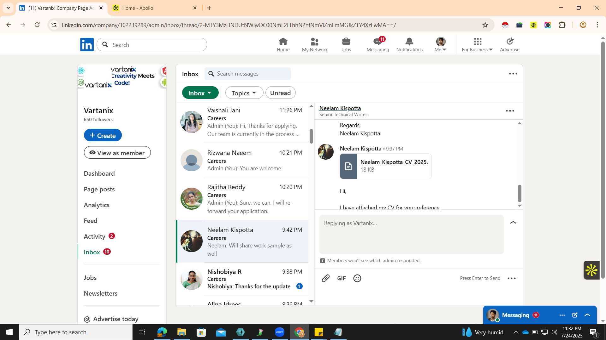This screenshot has height=340, width=606.
Task: Open Chrome profile icon
Action: click(x=583, y=25)
